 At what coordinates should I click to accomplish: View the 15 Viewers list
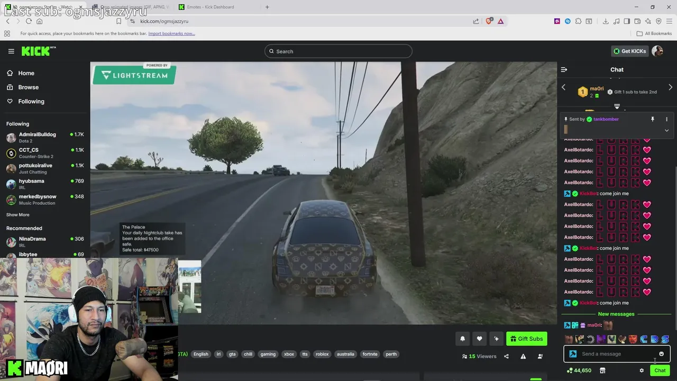(479, 357)
